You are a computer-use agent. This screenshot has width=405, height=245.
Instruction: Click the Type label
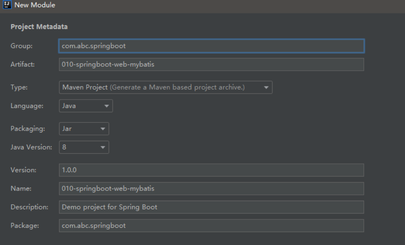19,87
